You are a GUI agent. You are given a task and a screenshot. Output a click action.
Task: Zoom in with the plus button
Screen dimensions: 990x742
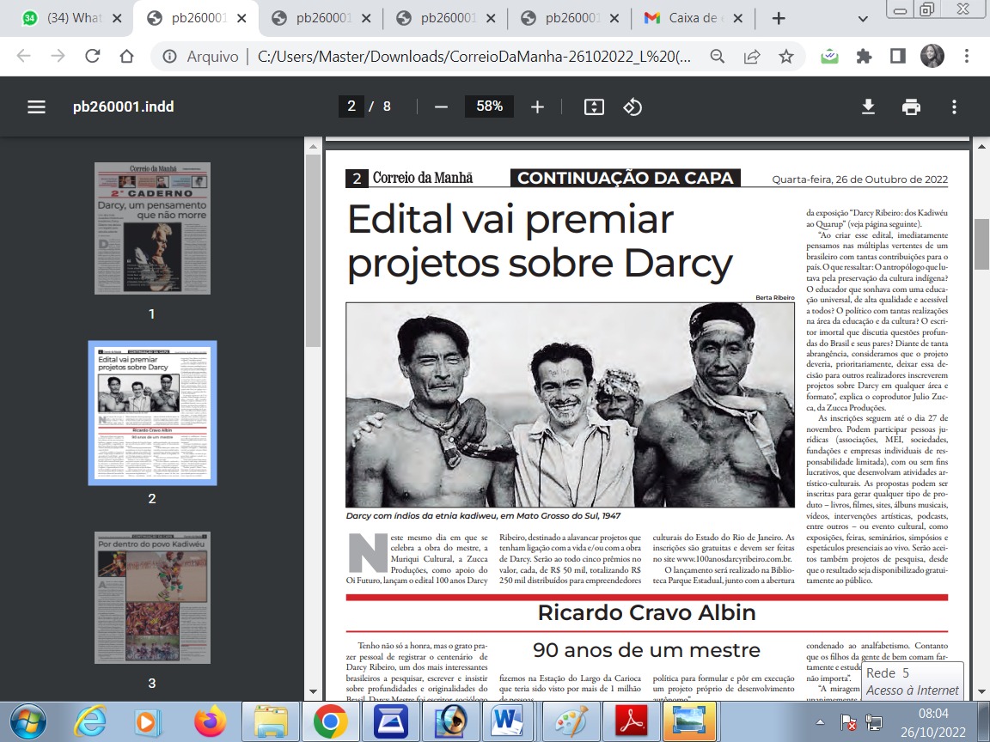(537, 106)
